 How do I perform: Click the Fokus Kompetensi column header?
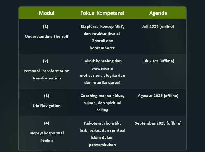click(x=102, y=13)
